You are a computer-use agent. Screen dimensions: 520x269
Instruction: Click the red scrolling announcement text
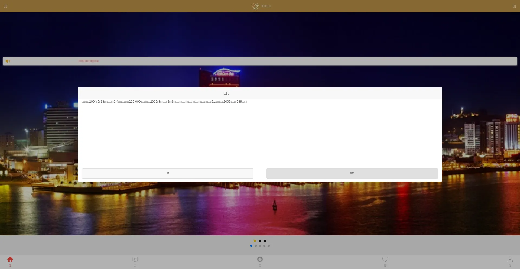[x=88, y=61]
